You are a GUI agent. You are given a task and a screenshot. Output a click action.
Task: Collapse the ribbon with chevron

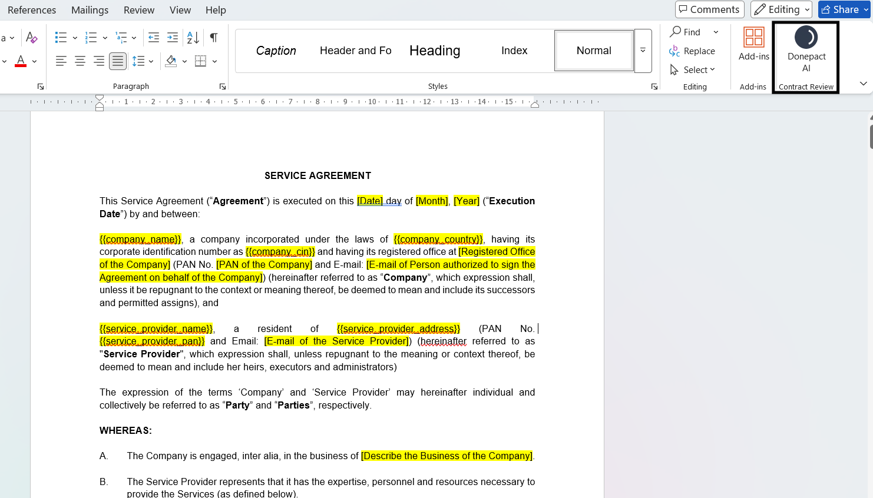pos(863,84)
